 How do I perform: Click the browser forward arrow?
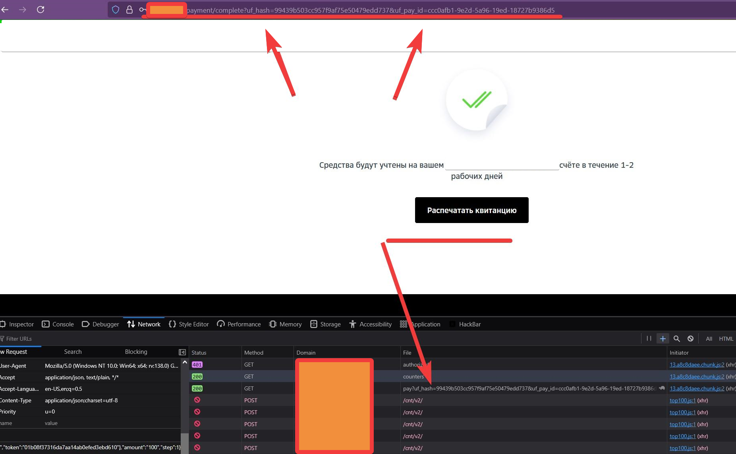[x=23, y=10]
